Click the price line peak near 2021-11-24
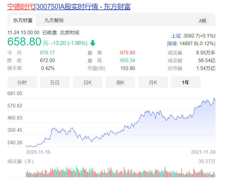This screenshot has height=182, width=225. [x=214, y=98]
